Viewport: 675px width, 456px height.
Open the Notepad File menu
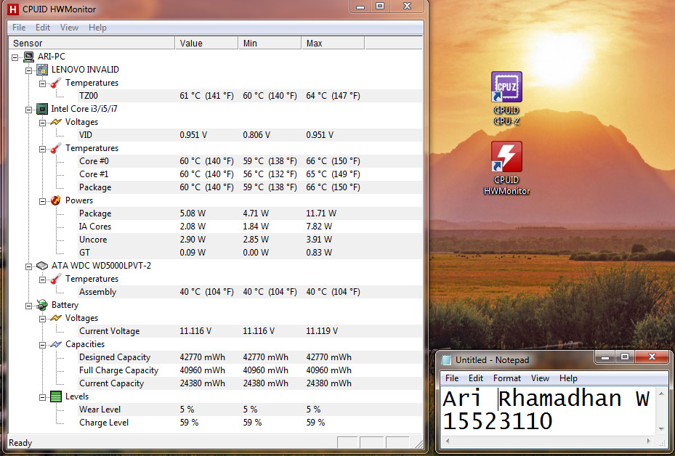coord(452,378)
